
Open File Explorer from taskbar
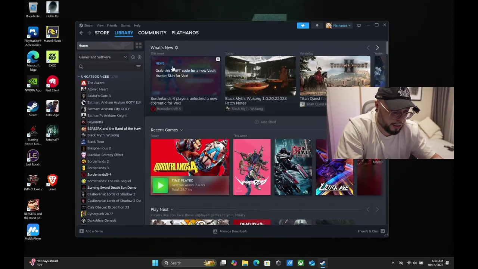pos(245,263)
